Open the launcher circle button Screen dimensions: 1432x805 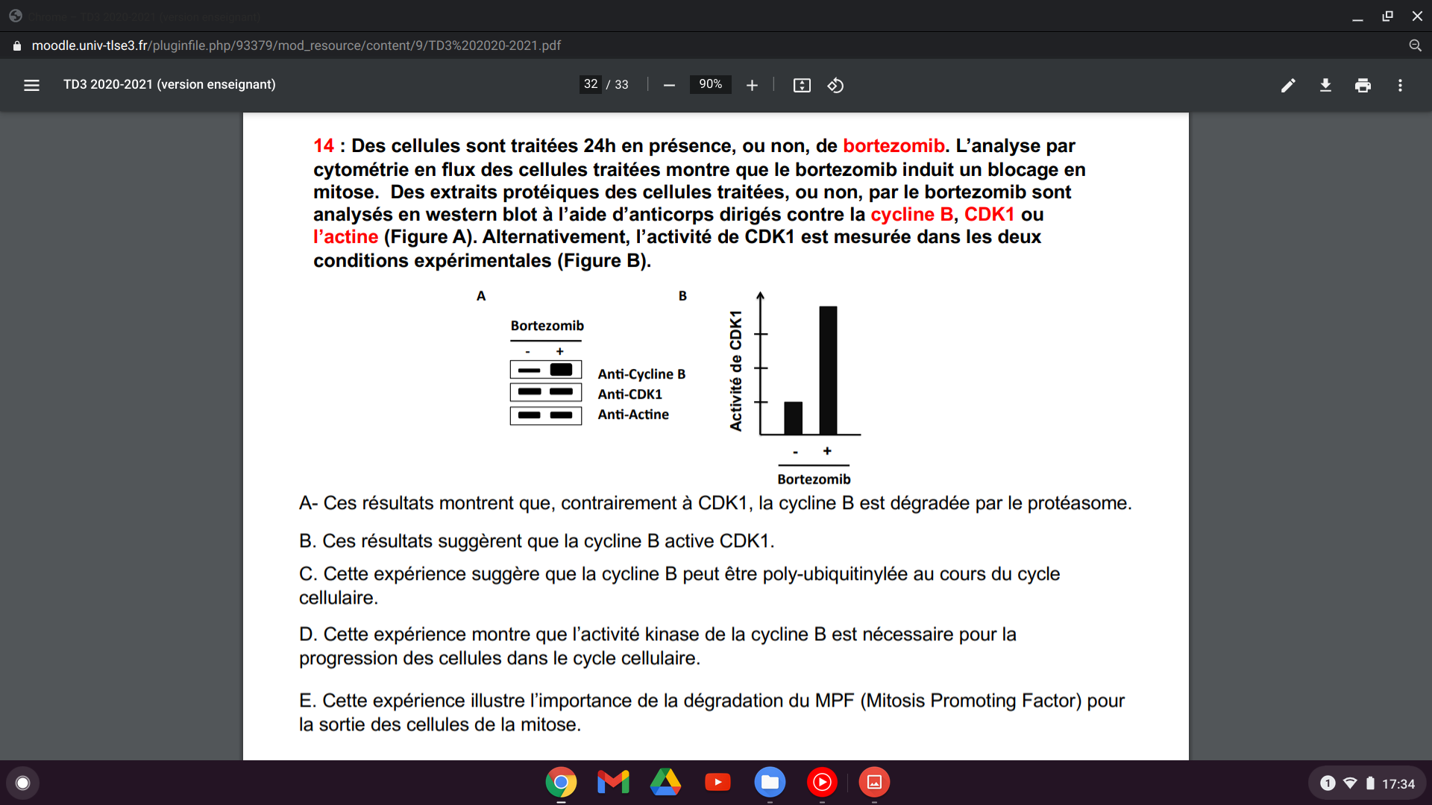tap(22, 783)
